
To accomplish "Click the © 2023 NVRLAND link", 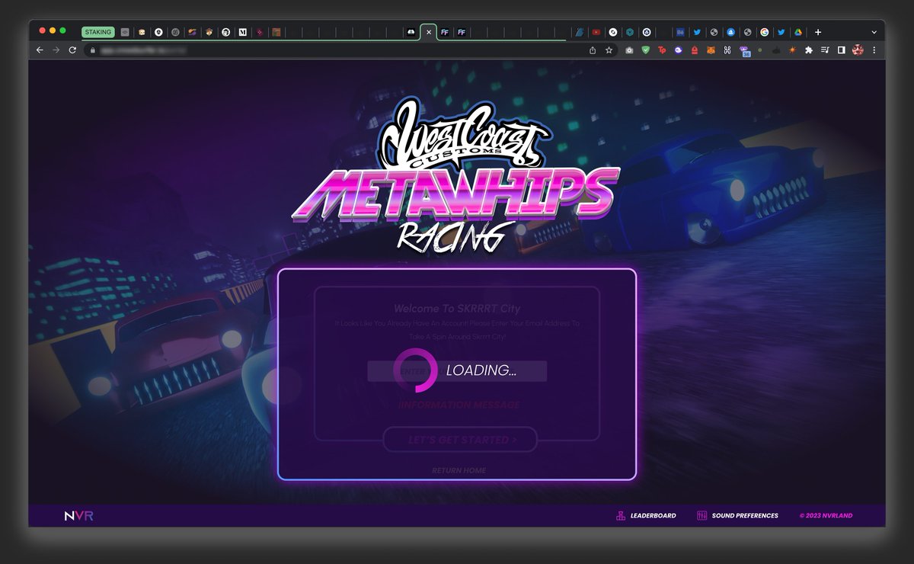I will (x=826, y=516).
